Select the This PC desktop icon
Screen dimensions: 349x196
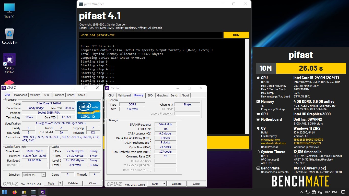9,10
